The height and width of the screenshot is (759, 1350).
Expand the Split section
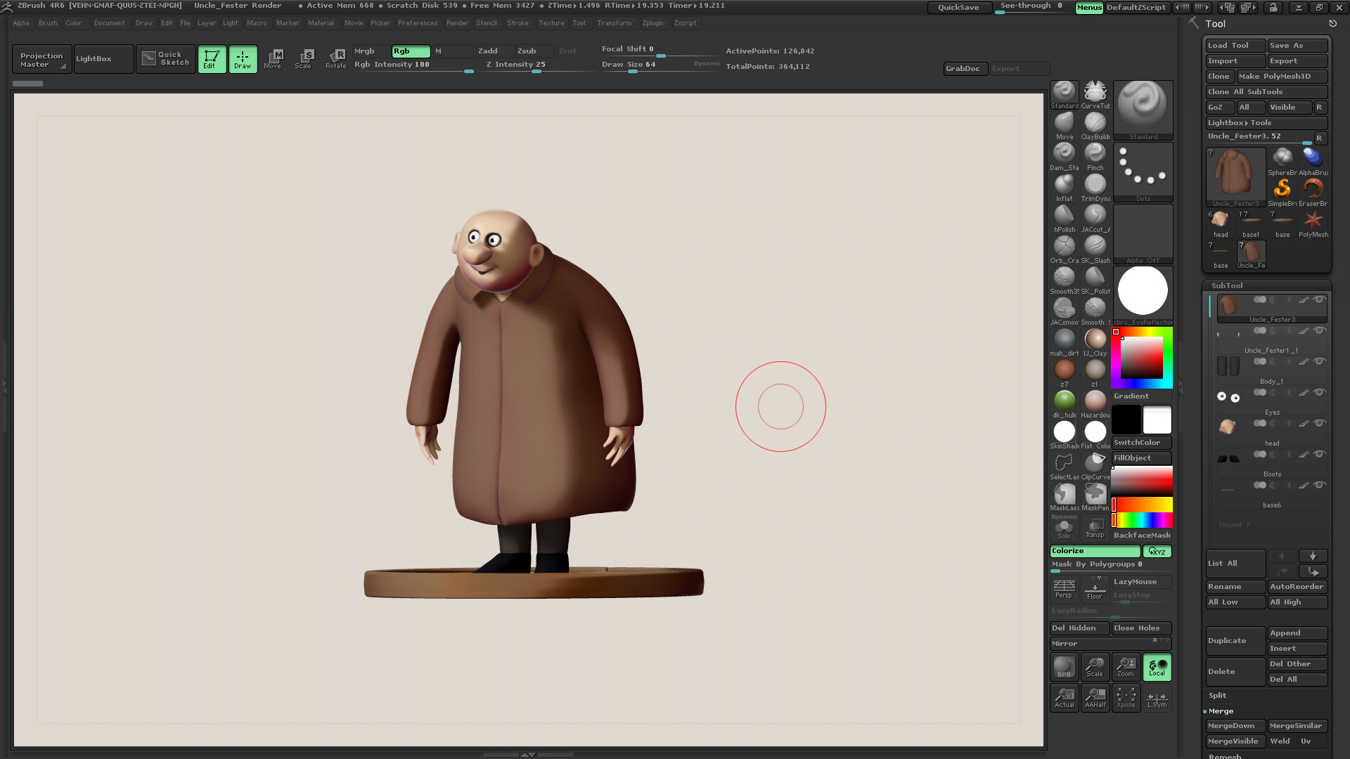click(1217, 696)
